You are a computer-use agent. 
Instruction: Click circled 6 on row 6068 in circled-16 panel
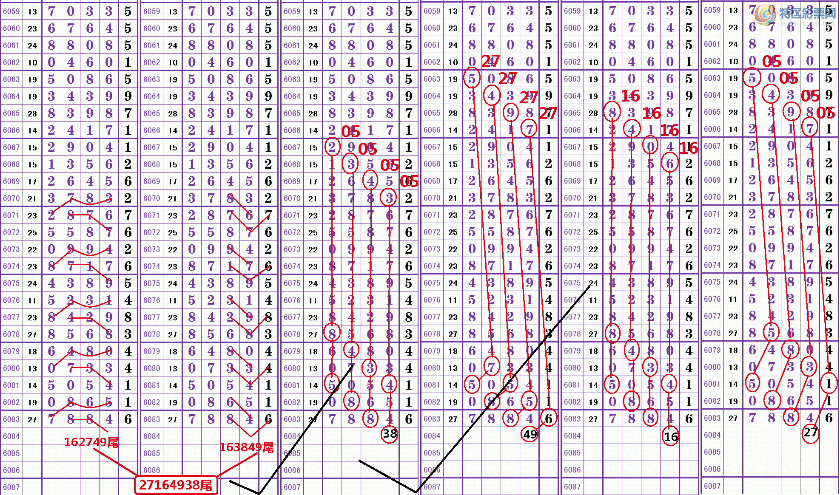pyautogui.click(x=670, y=163)
